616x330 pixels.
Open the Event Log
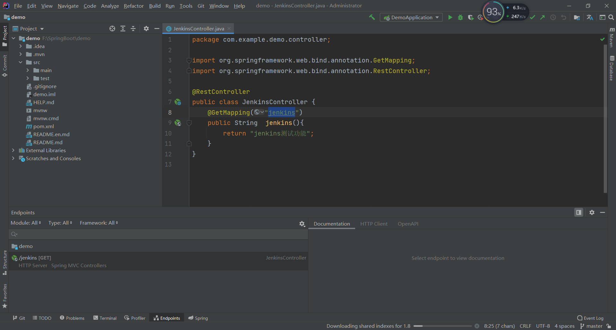click(590, 318)
